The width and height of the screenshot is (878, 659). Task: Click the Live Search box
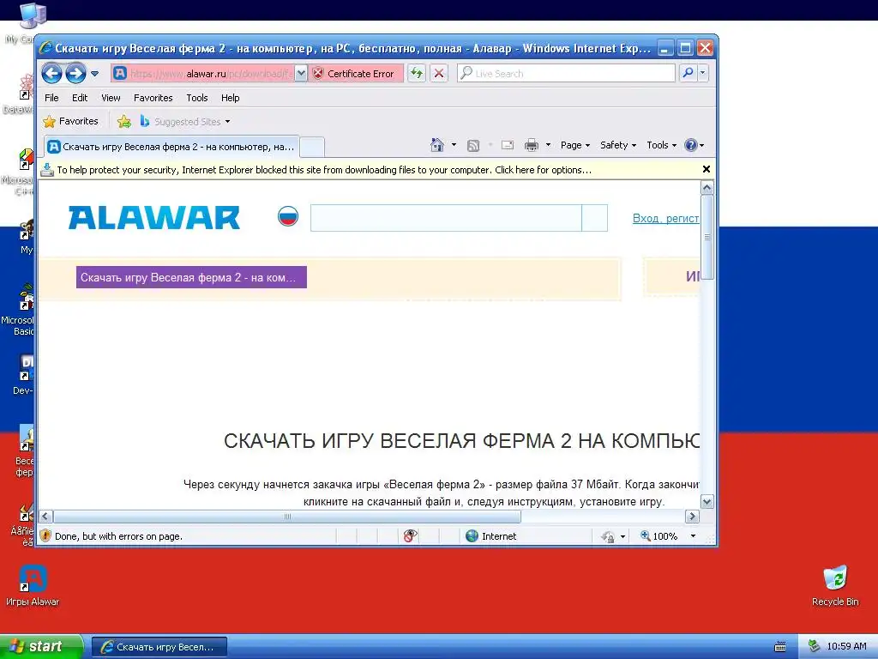tap(566, 74)
